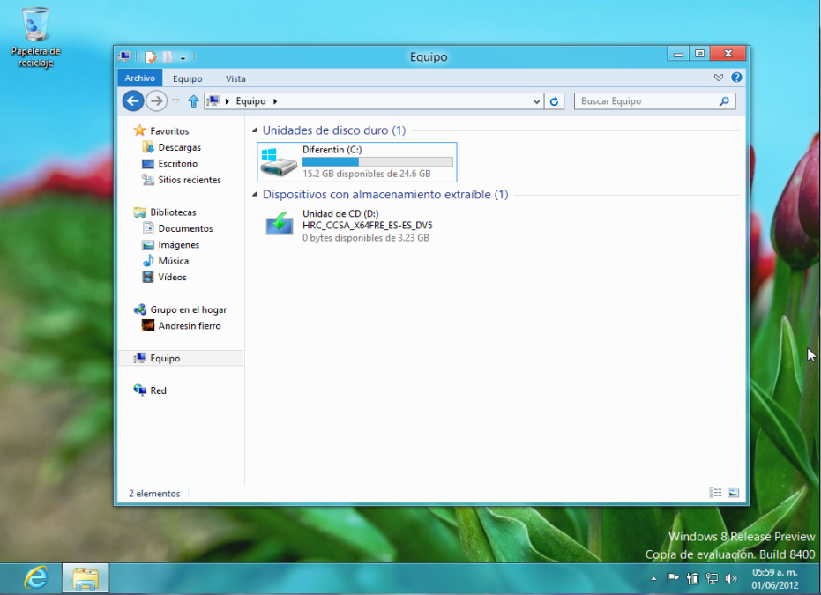
Task: Open the recent locations dropdown arrow
Action: pyautogui.click(x=176, y=101)
